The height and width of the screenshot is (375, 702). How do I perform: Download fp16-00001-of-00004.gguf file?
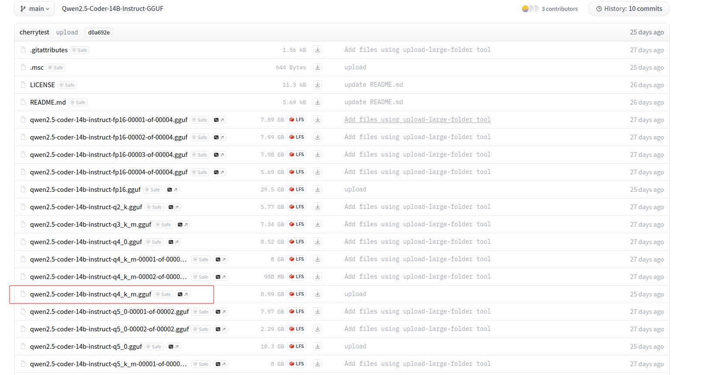(x=317, y=119)
